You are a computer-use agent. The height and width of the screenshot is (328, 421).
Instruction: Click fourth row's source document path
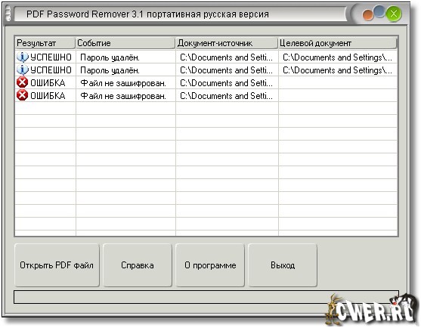pos(226,96)
